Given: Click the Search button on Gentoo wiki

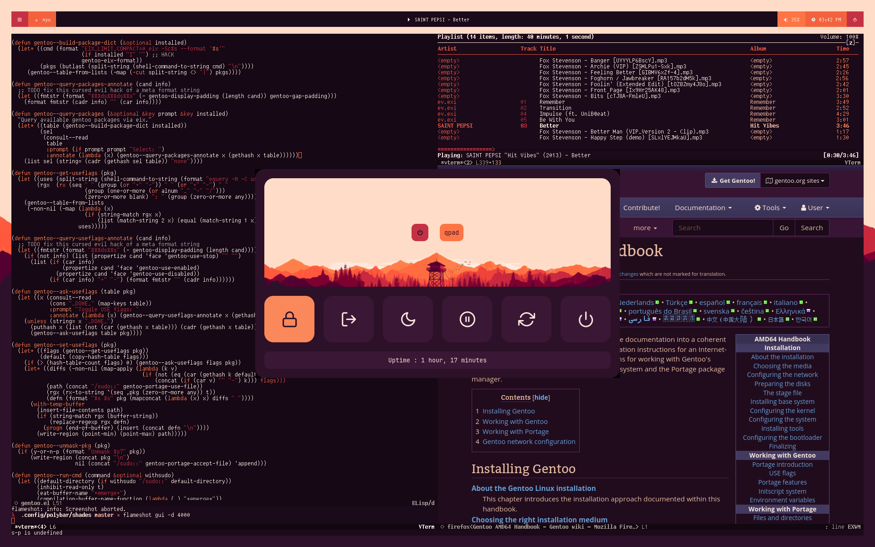Looking at the screenshot, I should click(x=812, y=228).
